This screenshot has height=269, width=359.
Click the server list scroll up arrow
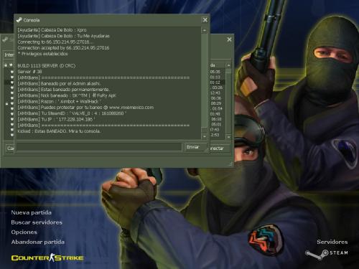228,65
